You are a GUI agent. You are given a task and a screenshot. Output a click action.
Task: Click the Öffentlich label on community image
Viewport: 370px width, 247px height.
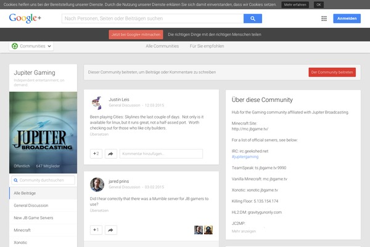[x=22, y=166]
